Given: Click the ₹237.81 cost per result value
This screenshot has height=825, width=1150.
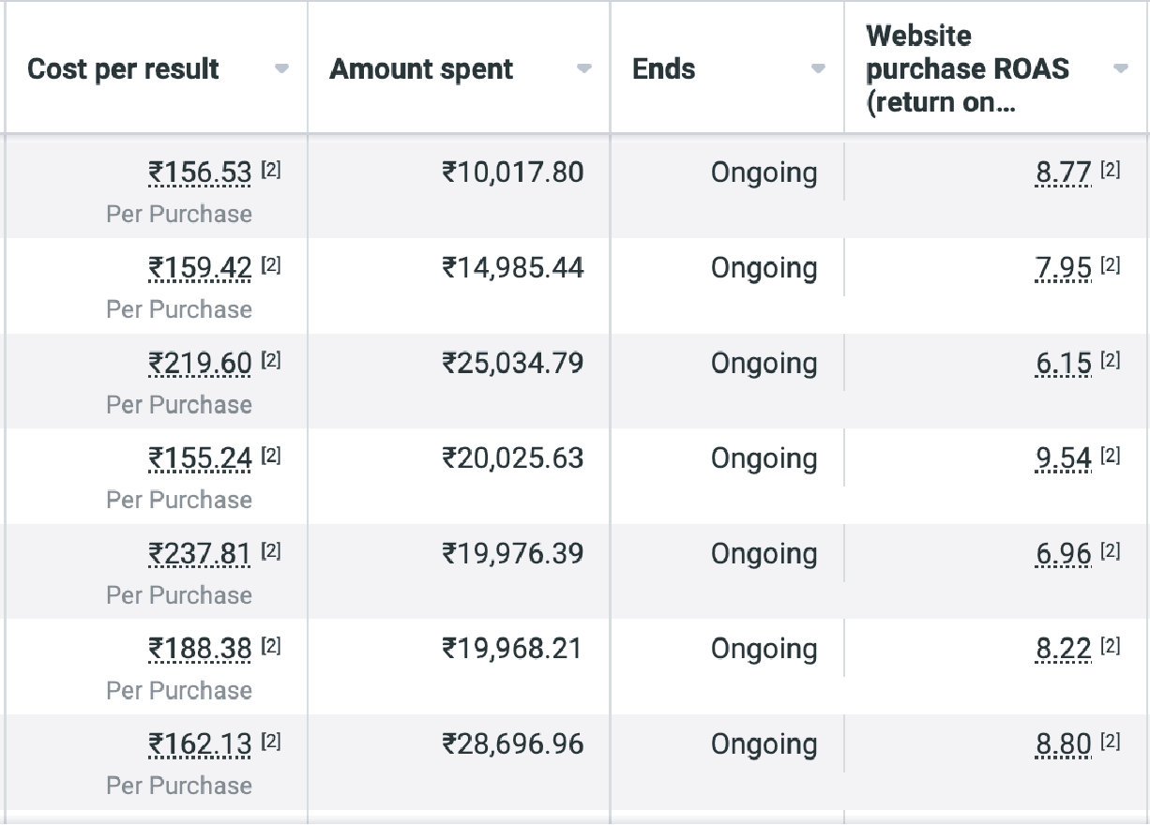Looking at the screenshot, I should [200, 554].
